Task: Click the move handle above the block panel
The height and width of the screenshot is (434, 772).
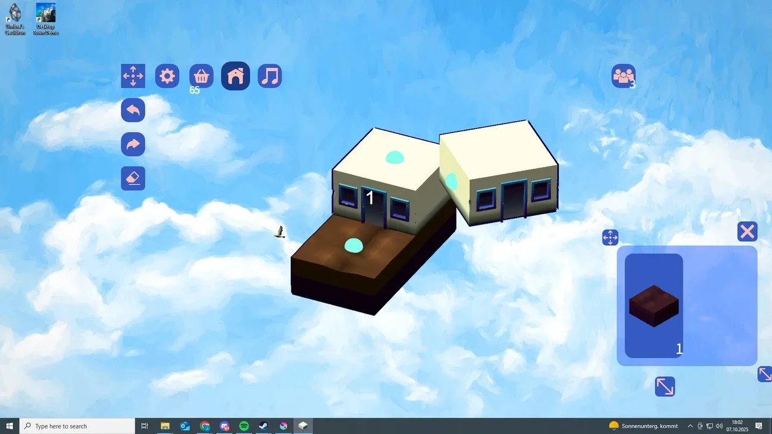Action: 610,237
